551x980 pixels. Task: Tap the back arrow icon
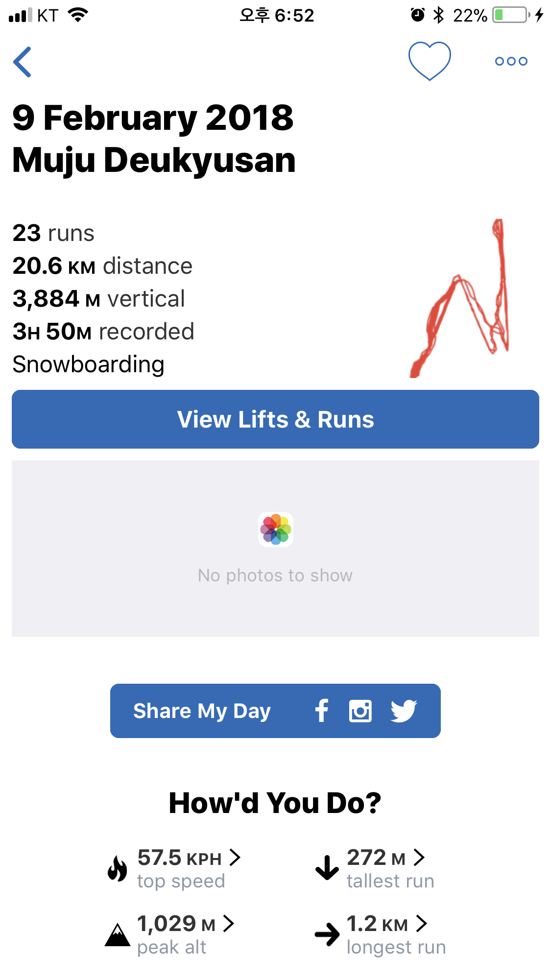22,62
